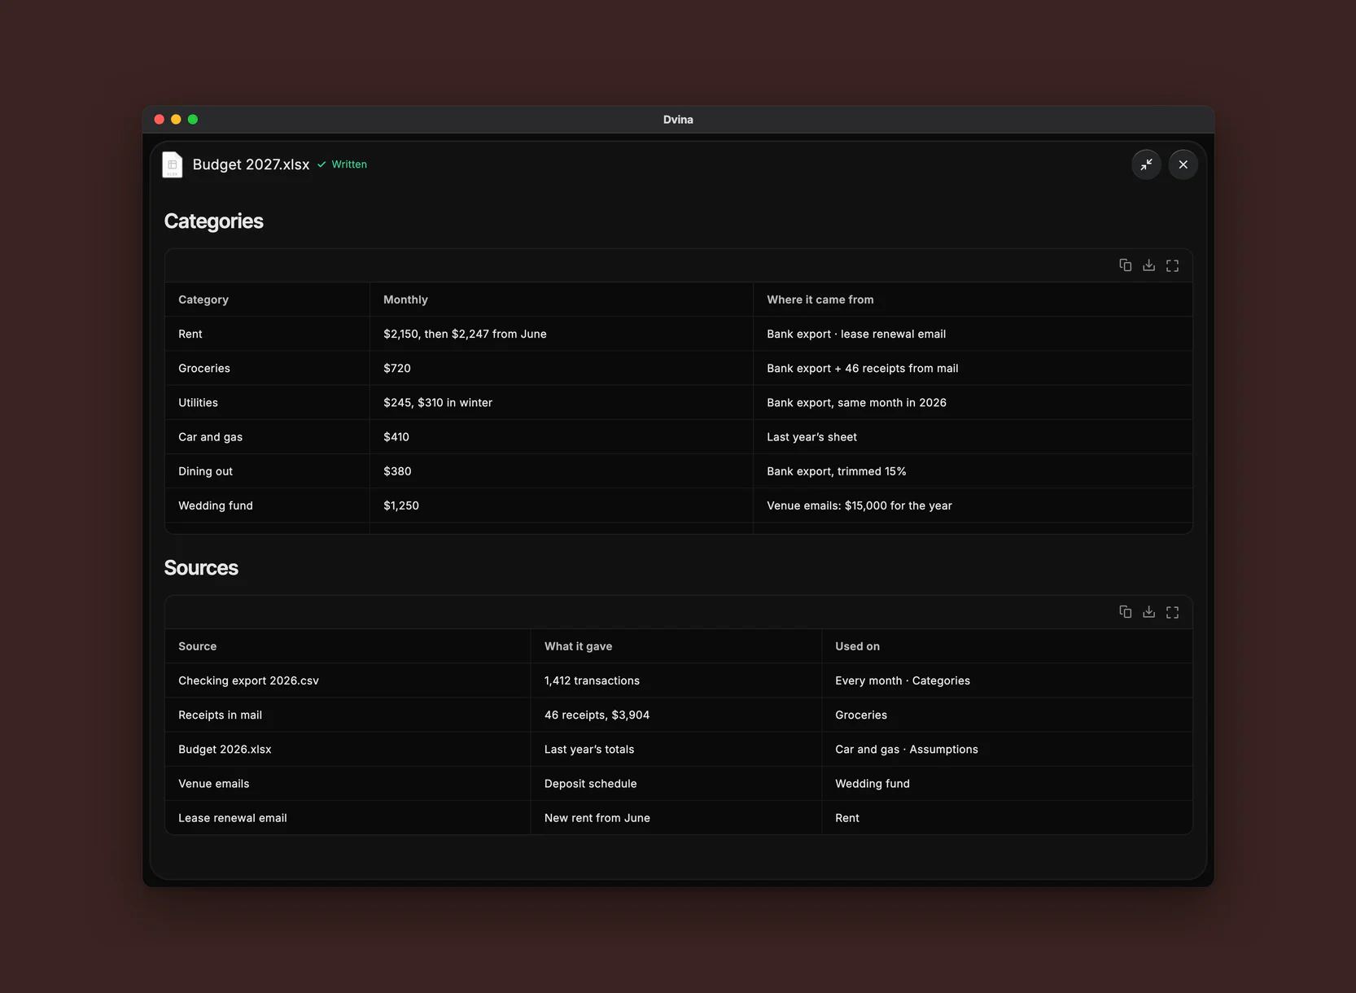This screenshot has height=993, width=1356.
Task: Collapse the Budget 2027.xlsx preview panel
Action: (1146, 164)
